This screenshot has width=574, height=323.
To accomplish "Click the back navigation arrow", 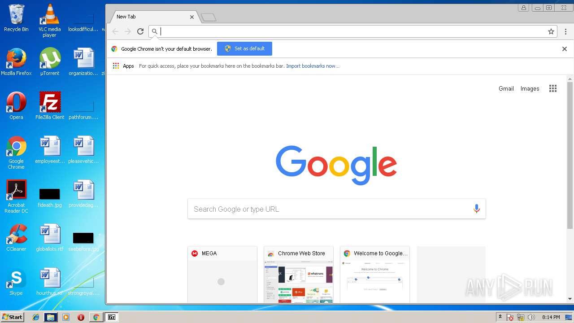I will [x=115, y=31].
